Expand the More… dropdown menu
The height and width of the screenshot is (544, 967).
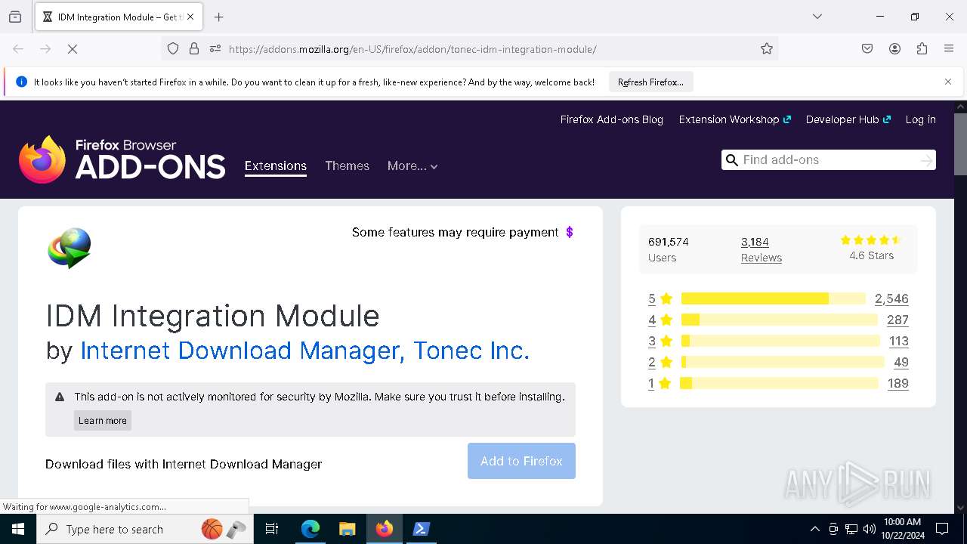[x=412, y=166]
